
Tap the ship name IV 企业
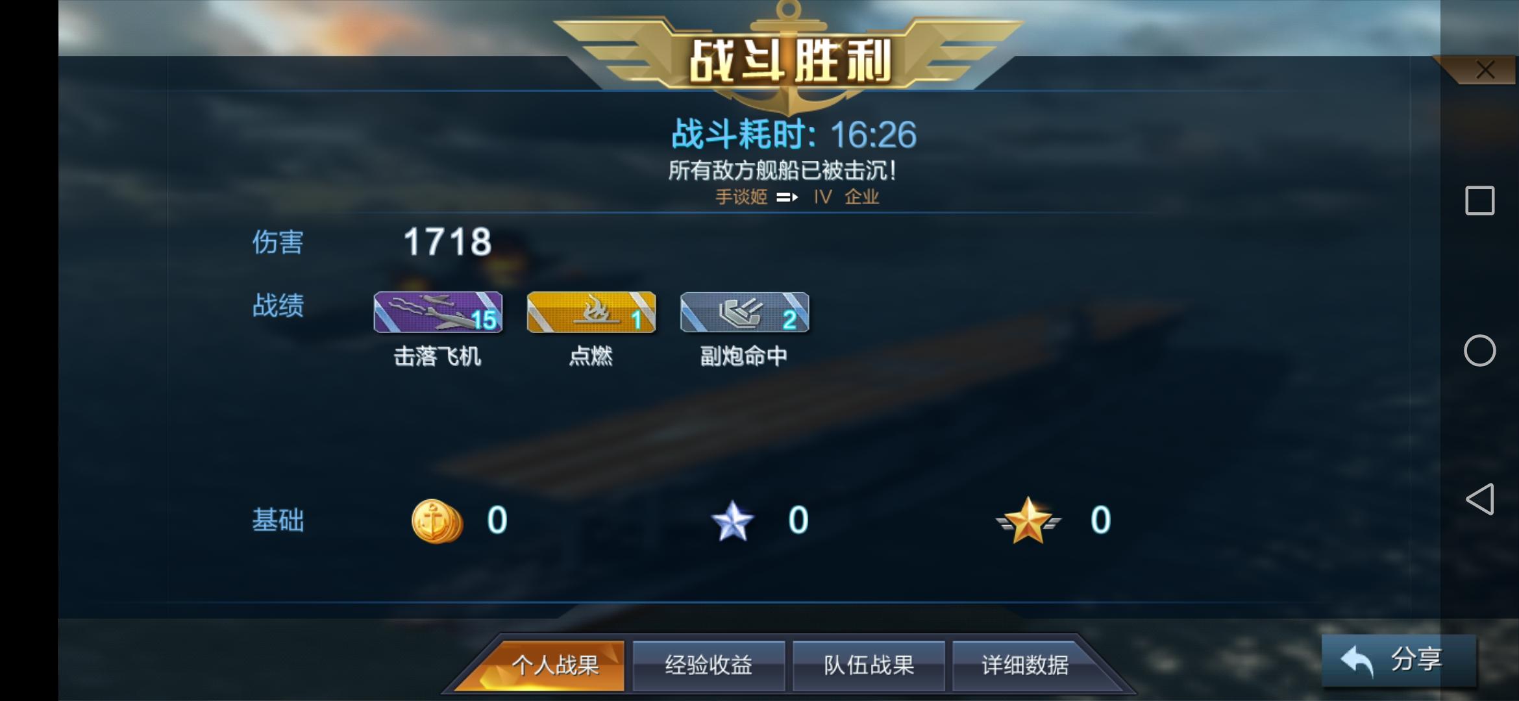pyautogui.click(x=846, y=197)
